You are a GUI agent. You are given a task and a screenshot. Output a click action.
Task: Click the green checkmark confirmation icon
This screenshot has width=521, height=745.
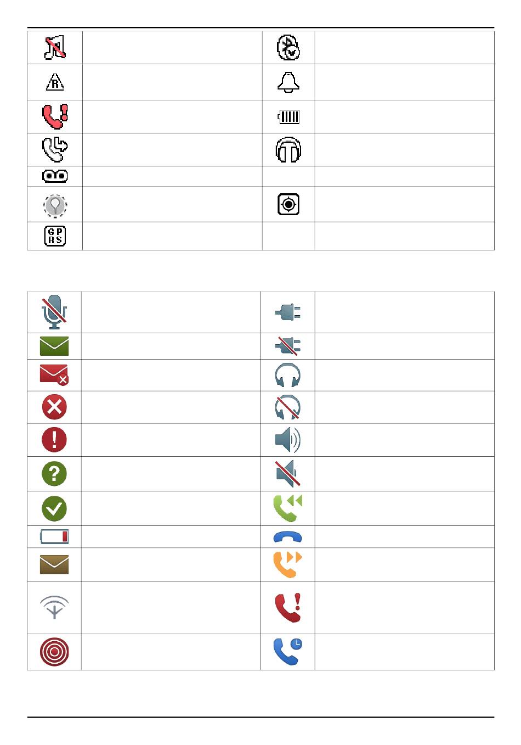click(x=54, y=508)
